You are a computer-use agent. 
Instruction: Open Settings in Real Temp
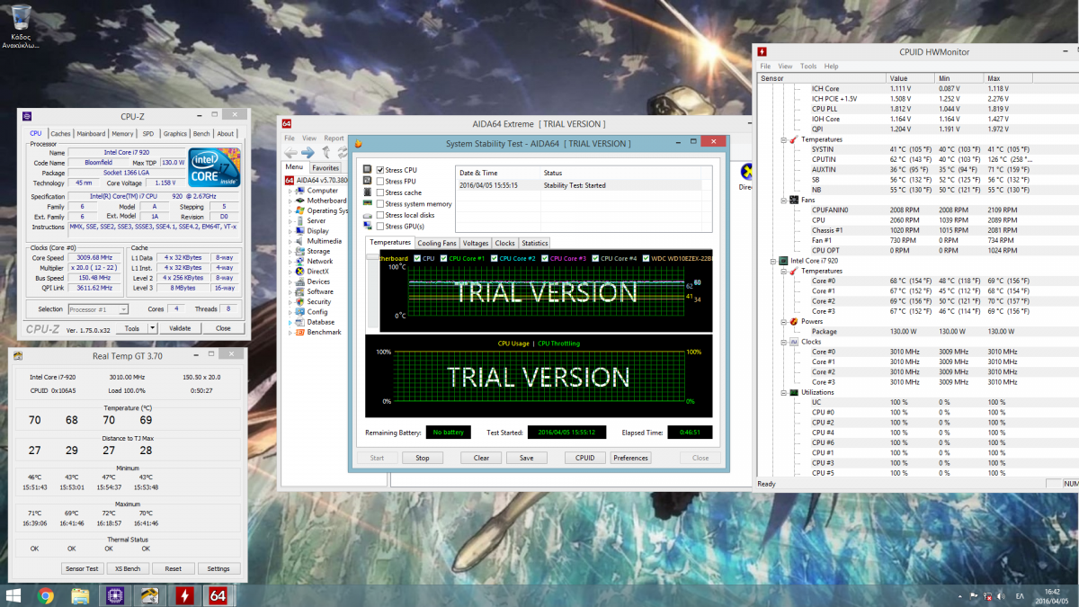click(x=218, y=568)
